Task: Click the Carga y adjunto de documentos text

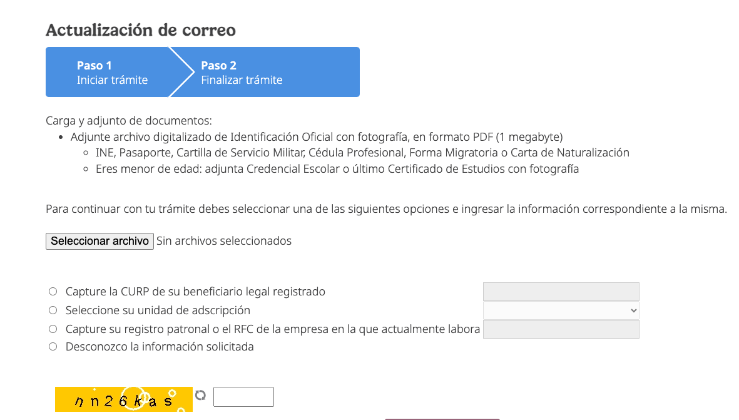Action: pos(129,121)
